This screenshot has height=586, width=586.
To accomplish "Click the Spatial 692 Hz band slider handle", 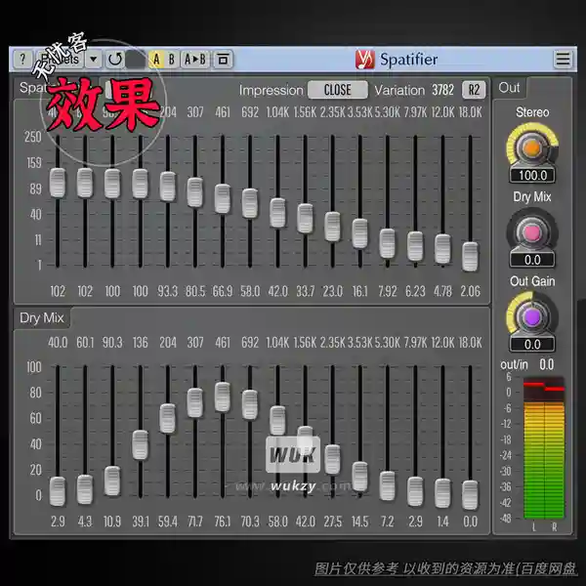I will (x=250, y=203).
